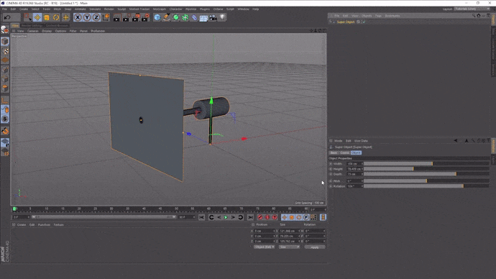Select the Live Selection tool
This screenshot has height=279, width=496.
click(27, 17)
